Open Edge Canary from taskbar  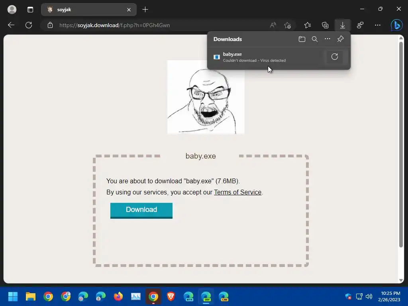click(x=224, y=296)
